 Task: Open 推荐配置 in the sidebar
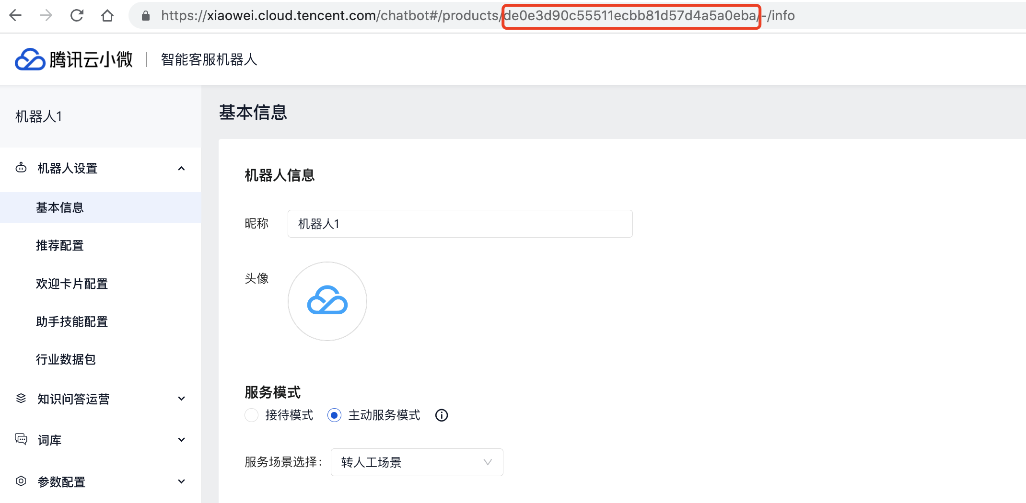tap(60, 245)
